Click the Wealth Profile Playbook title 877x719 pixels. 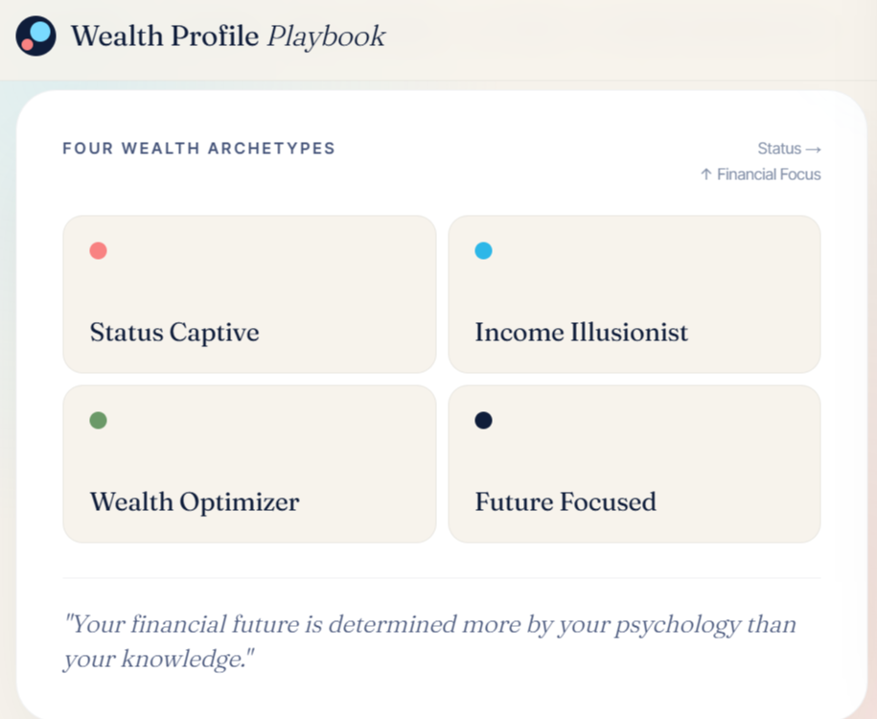point(228,37)
